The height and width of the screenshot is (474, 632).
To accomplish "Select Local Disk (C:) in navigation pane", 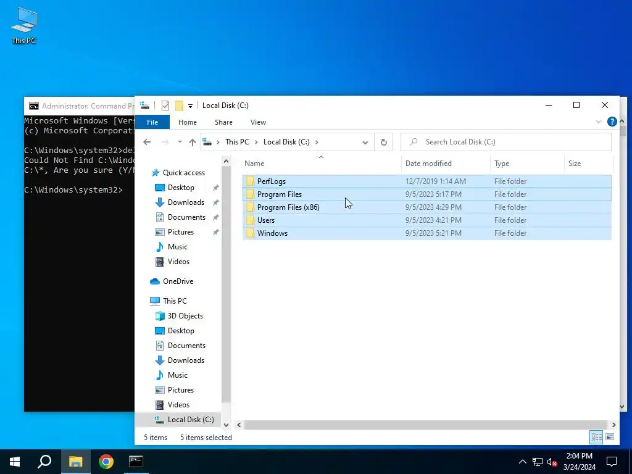I will [191, 420].
